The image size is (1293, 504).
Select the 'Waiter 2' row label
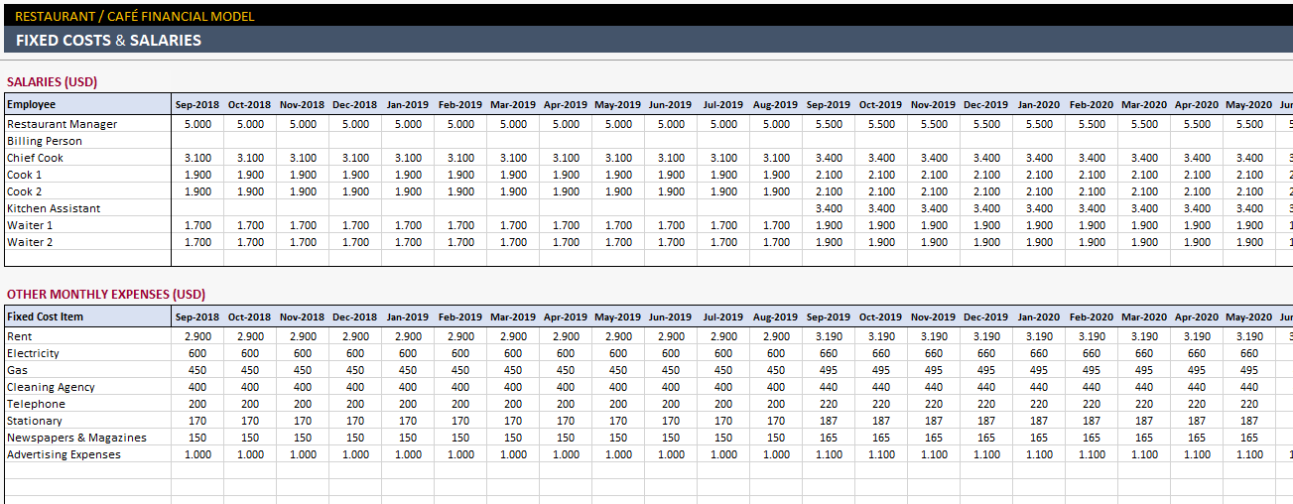[30, 242]
